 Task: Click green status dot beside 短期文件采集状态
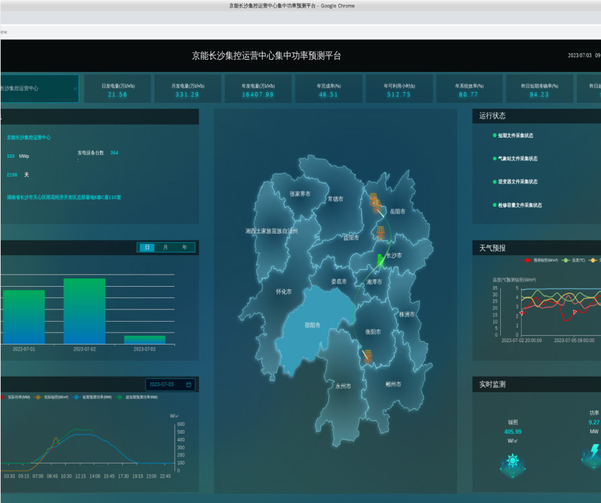click(x=494, y=136)
